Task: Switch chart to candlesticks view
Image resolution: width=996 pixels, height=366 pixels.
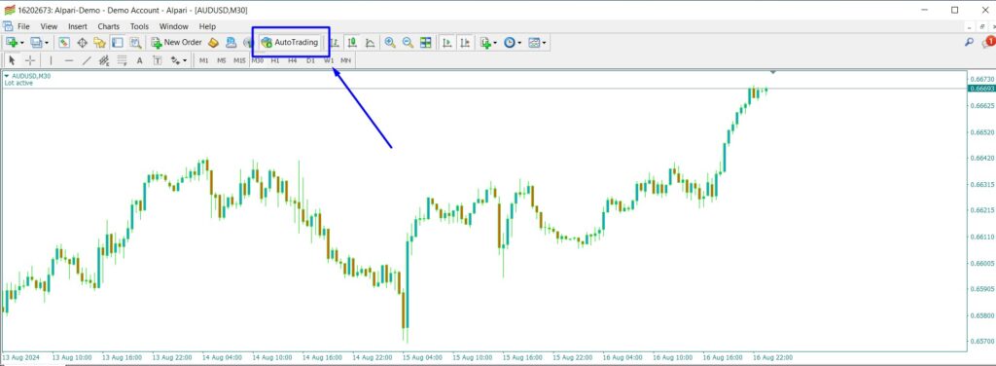Action: click(352, 43)
